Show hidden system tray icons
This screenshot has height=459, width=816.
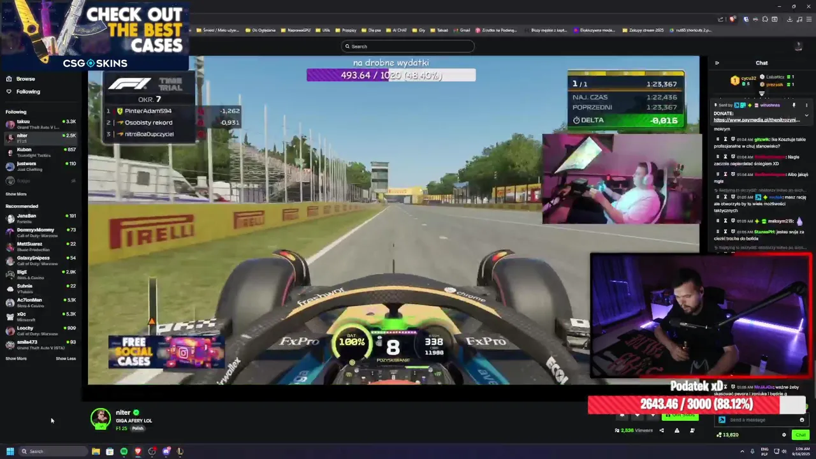tap(741, 451)
